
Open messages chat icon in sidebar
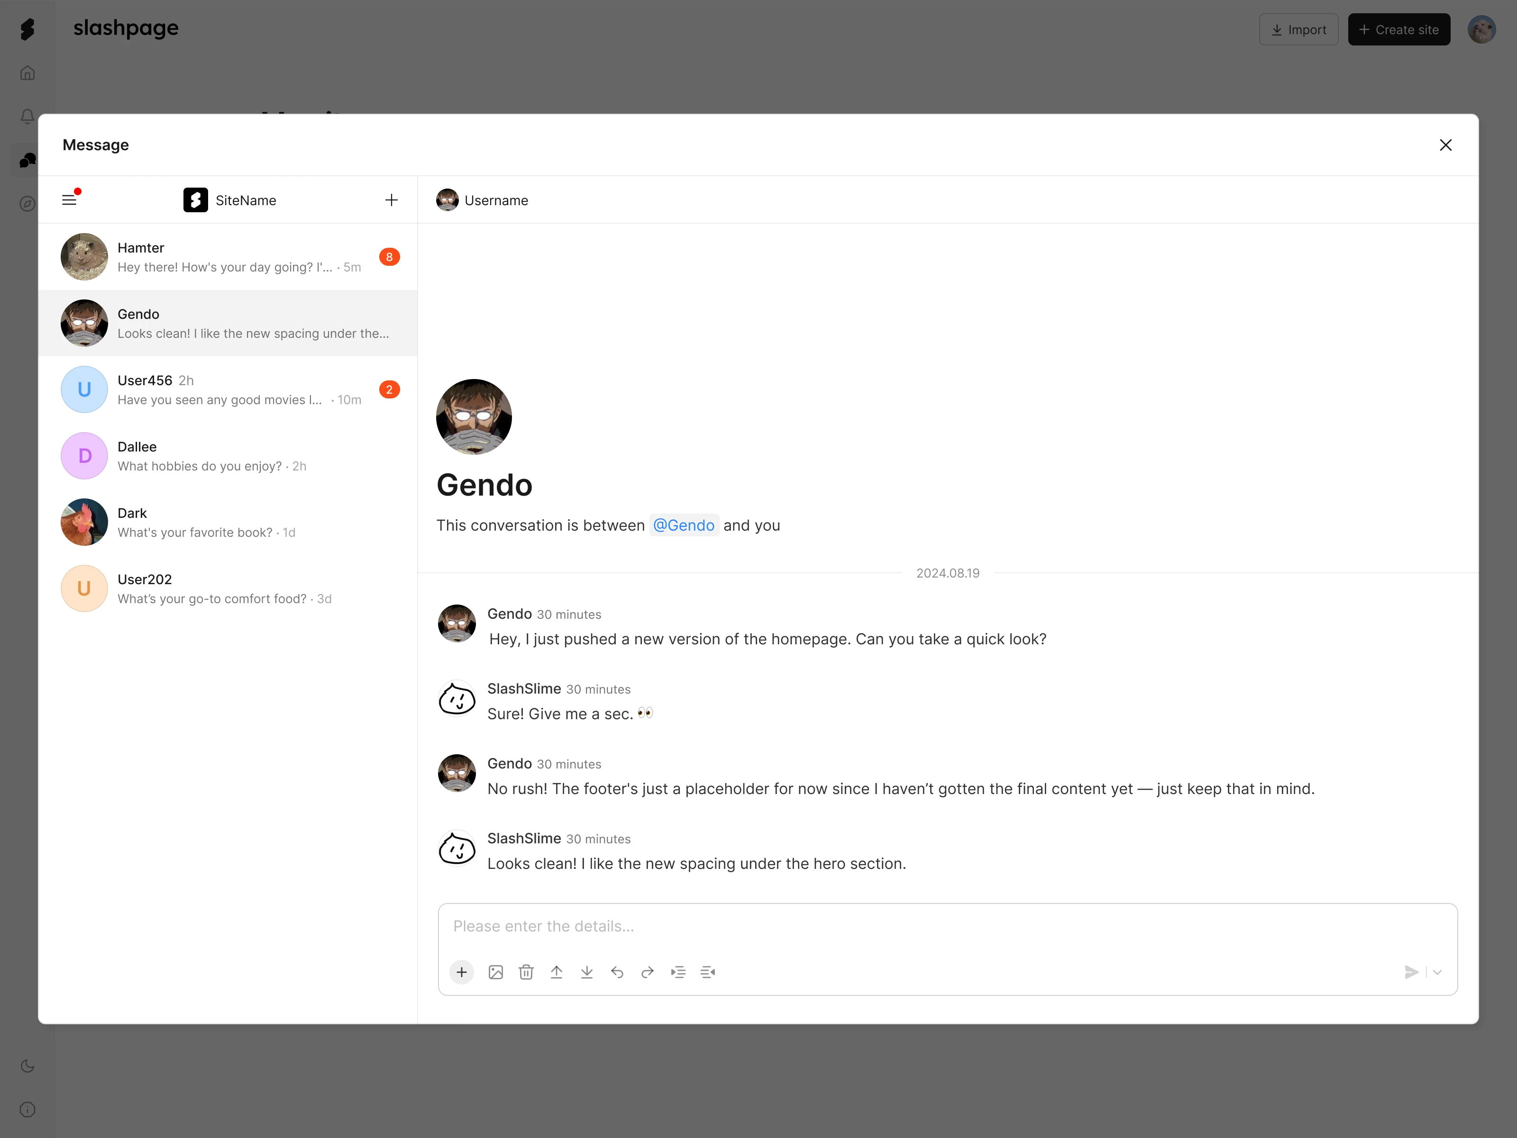(x=27, y=161)
